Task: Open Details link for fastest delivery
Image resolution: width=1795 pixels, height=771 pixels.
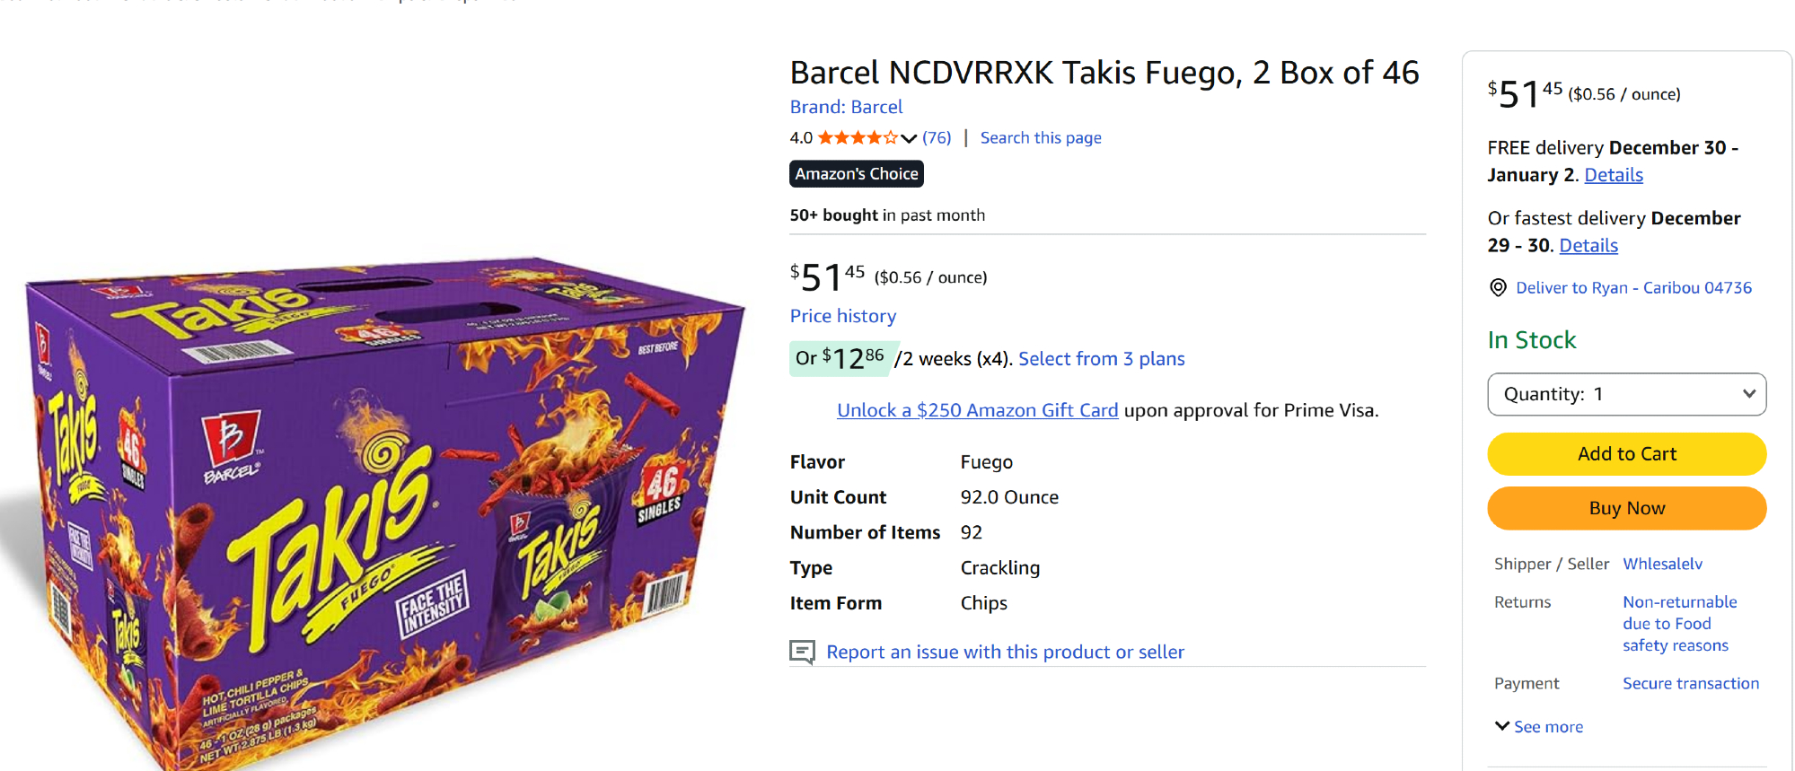Action: click(1588, 246)
